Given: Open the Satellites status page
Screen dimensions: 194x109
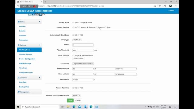Looking at the screenshot, I should point(23,35).
